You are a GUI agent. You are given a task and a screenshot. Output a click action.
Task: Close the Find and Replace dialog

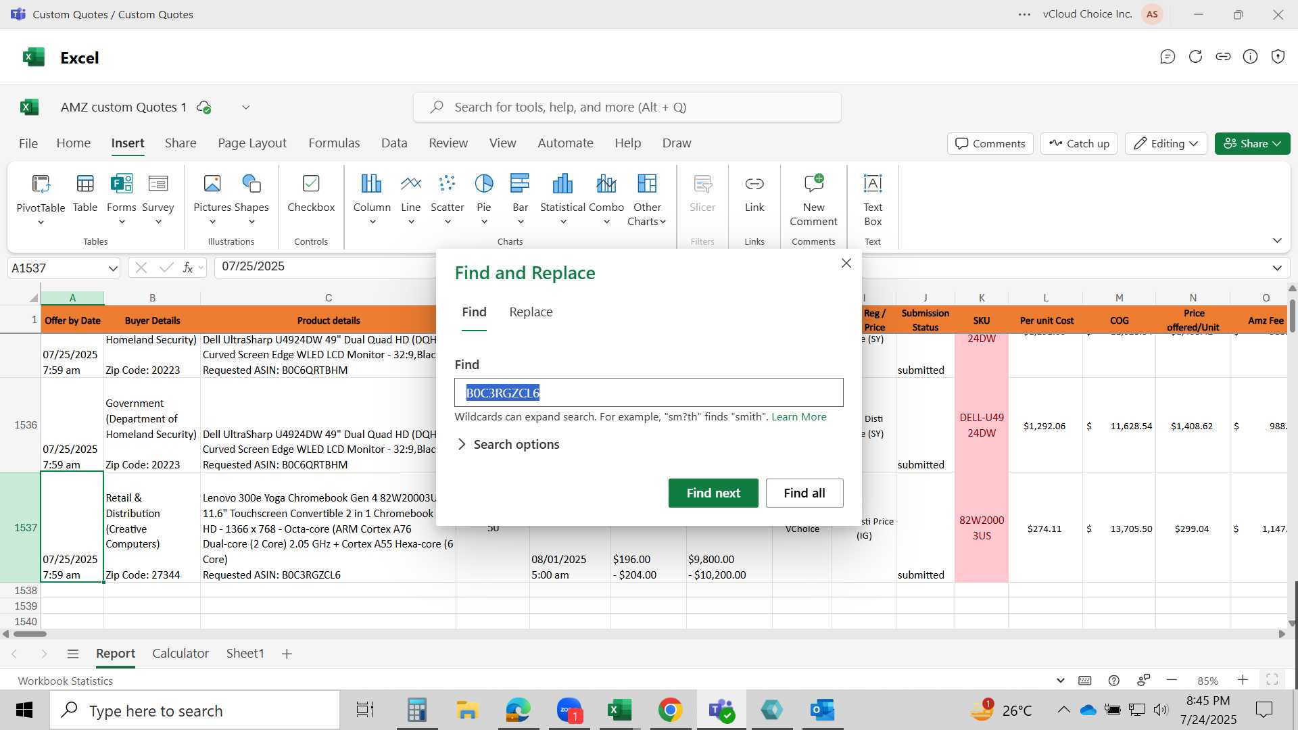click(846, 264)
